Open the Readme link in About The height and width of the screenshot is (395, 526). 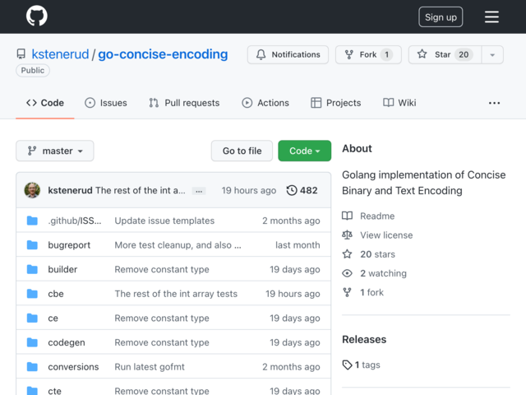click(377, 216)
